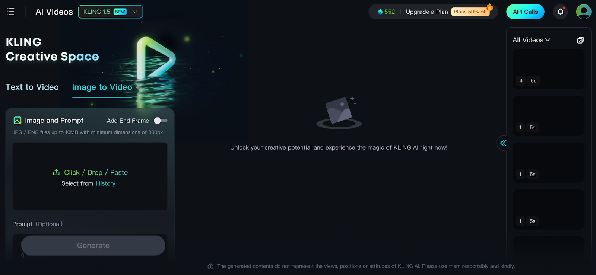
Task: Open the History link
Action: tap(106, 183)
